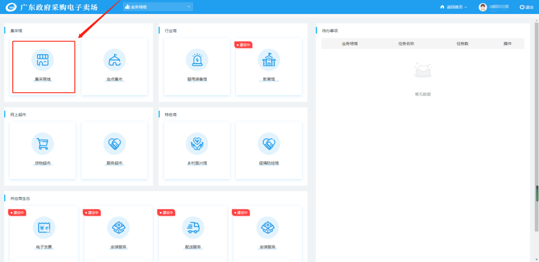This screenshot has height=262, width=539.
Task: Click the 广东政府采购电子卖场 logo
Action: click(52, 7)
